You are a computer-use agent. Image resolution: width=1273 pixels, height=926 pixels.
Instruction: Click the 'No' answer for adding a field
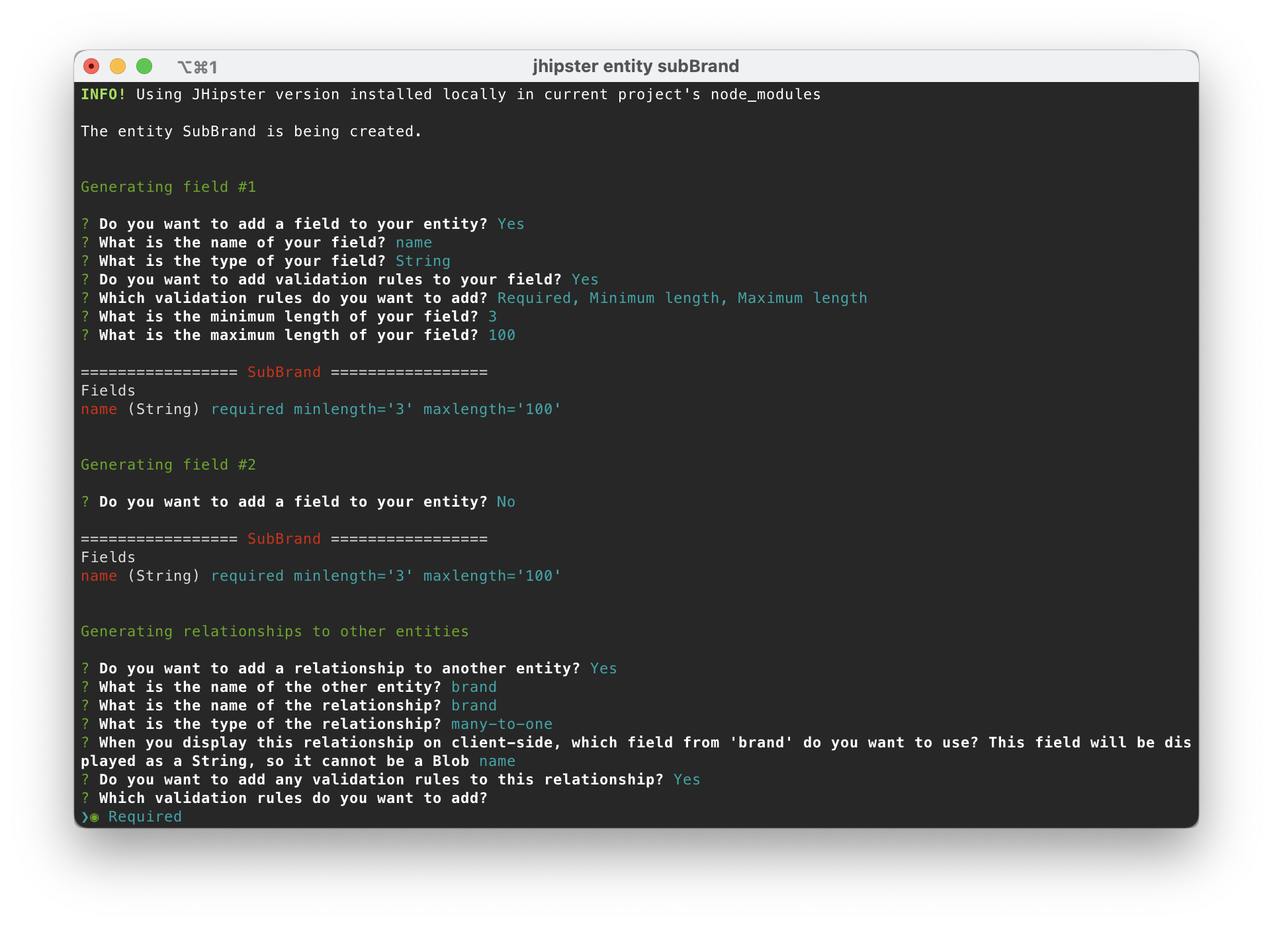(506, 502)
